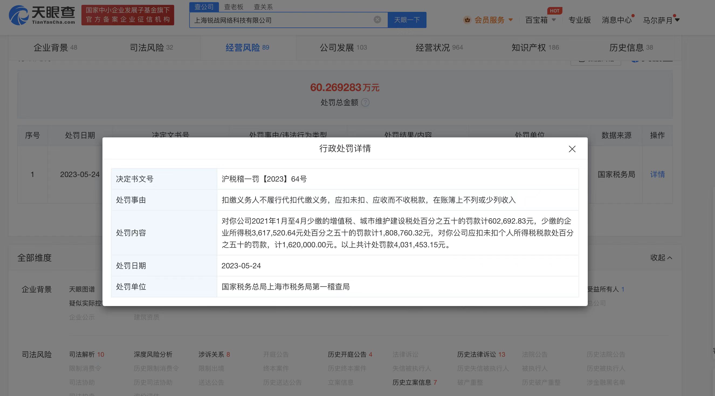Click the 会员服务 crown icon
715x396 pixels.
click(x=467, y=20)
